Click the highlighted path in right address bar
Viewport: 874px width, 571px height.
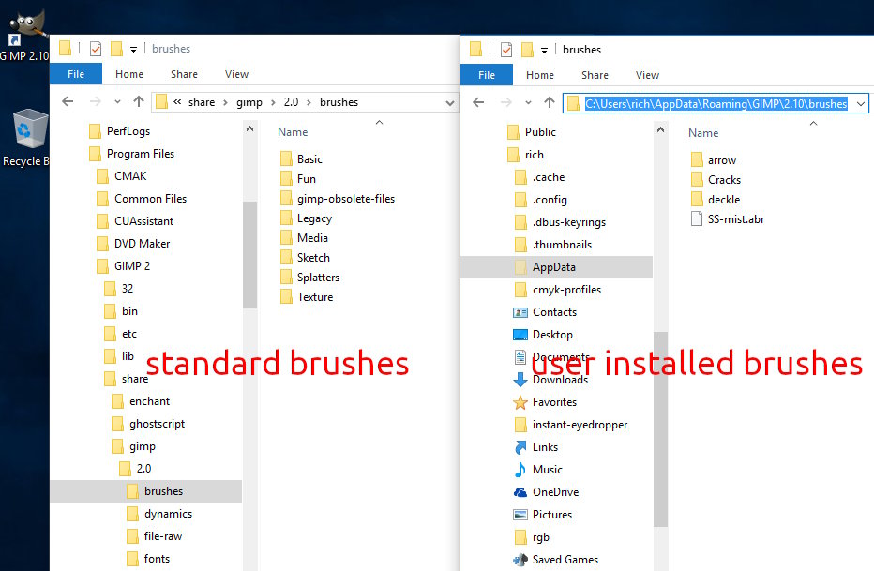click(x=716, y=104)
